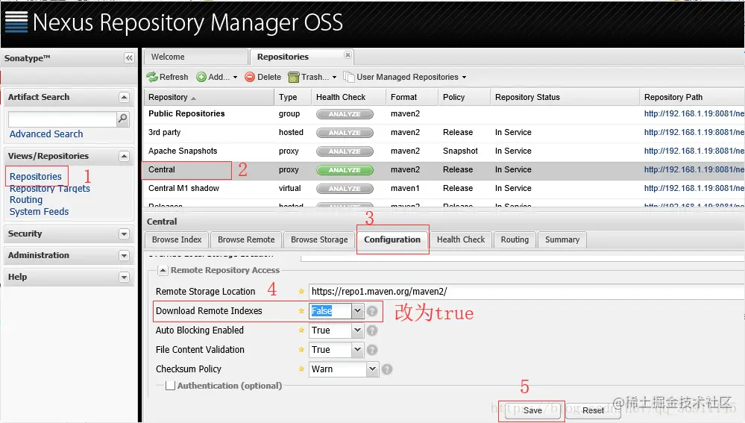Click the Health Check column header
745x423 pixels.
click(x=348, y=98)
